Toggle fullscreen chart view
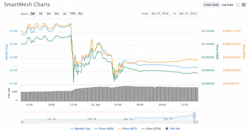The height and width of the screenshot is (132, 249). tap(238, 5)
